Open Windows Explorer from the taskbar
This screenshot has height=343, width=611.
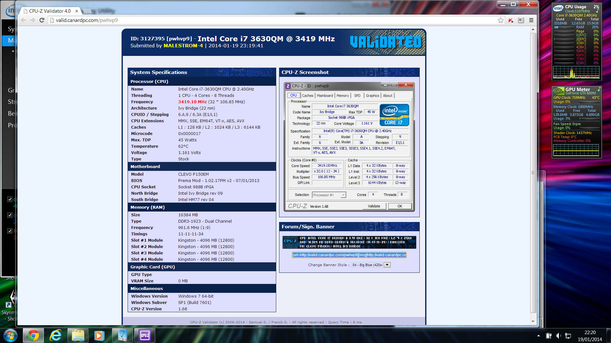pyautogui.click(x=78, y=335)
